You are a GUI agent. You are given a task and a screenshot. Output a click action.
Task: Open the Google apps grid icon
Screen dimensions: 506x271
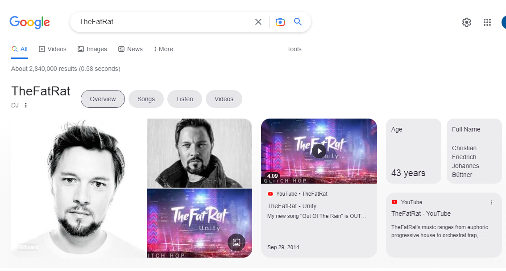coord(487,22)
